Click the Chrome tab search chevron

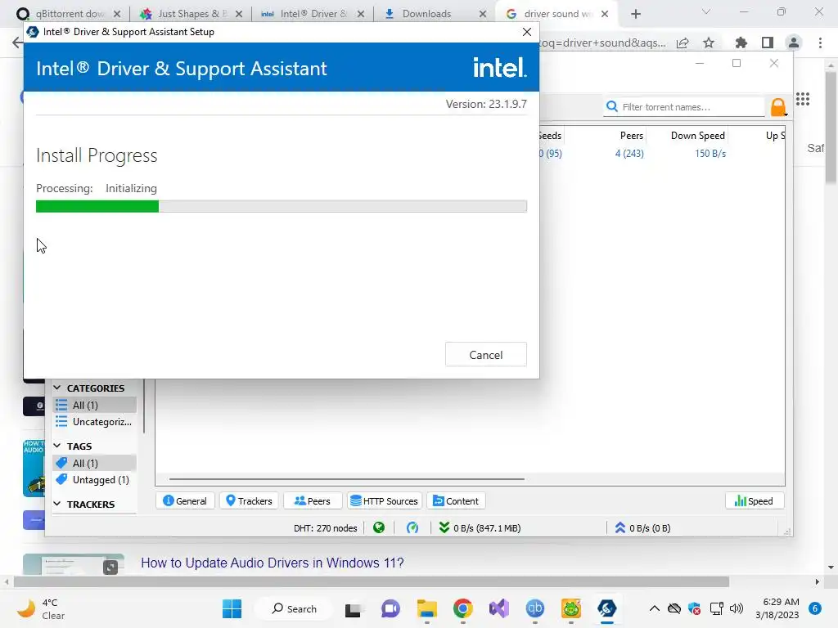point(705,11)
